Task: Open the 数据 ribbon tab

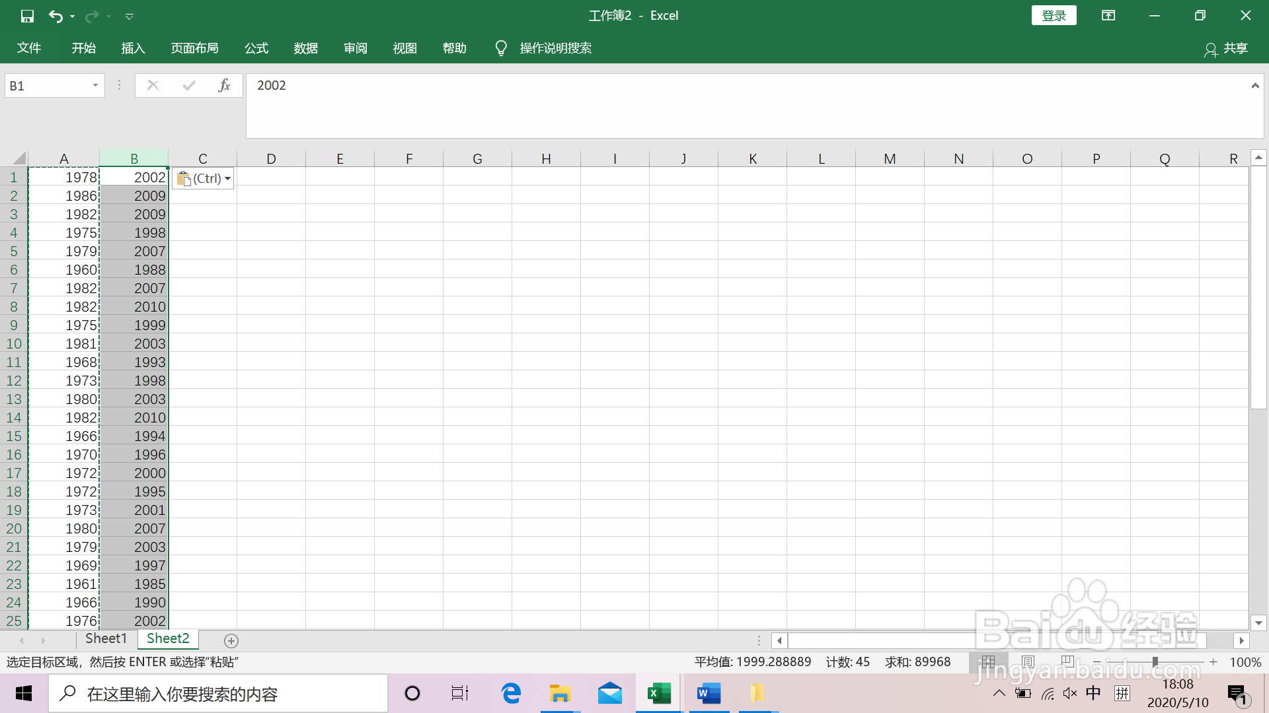Action: (x=305, y=48)
